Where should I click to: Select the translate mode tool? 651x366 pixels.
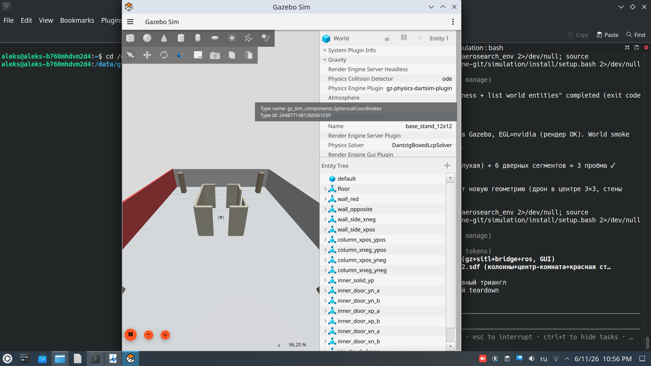tap(147, 55)
